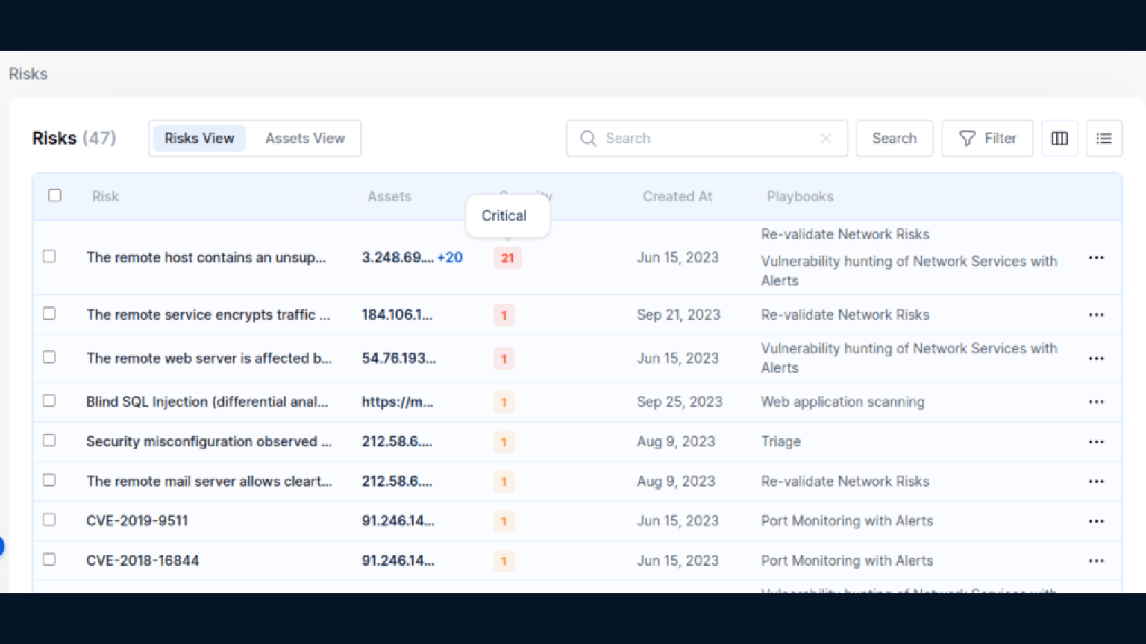Click the Sep 25, 2023 date cell

680,402
